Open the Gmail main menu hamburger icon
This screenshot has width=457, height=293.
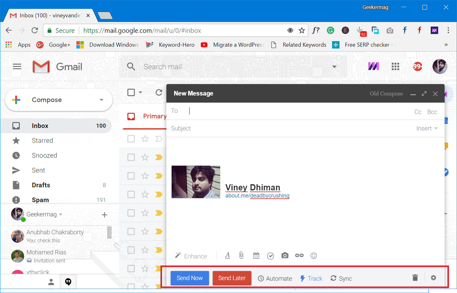[x=17, y=66]
